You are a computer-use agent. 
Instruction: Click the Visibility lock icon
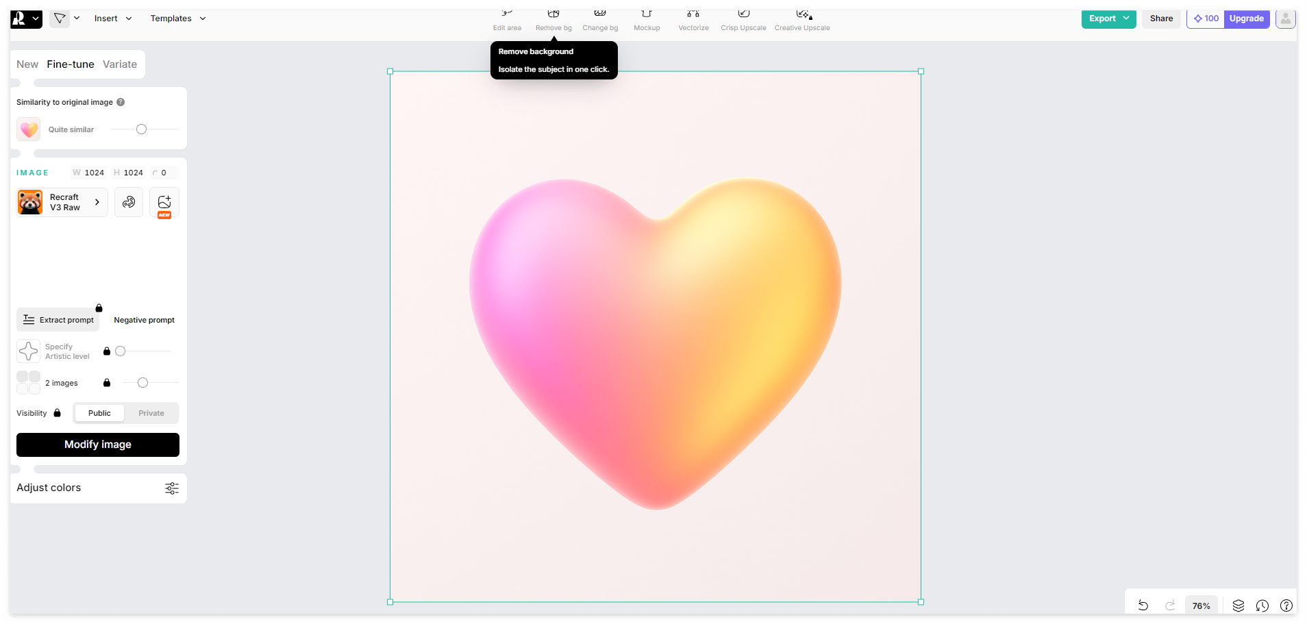(x=58, y=413)
